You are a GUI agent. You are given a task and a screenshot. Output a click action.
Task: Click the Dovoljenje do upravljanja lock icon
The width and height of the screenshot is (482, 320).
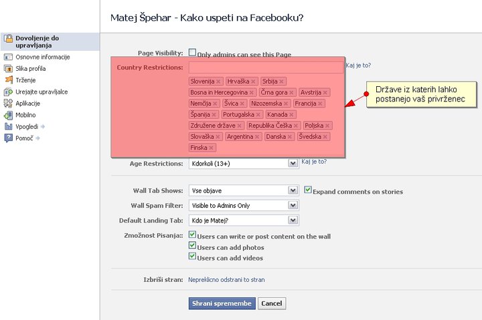coord(8,38)
